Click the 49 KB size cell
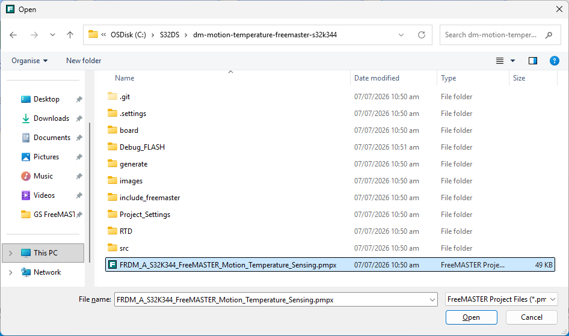The image size is (569, 336). [x=544, y=265]
